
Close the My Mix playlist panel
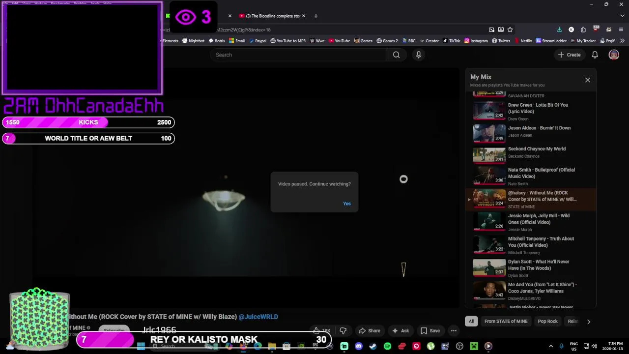(587, 80)
